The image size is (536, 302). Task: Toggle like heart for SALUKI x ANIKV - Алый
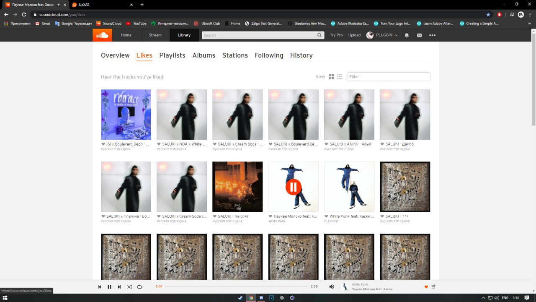[327, 144]
